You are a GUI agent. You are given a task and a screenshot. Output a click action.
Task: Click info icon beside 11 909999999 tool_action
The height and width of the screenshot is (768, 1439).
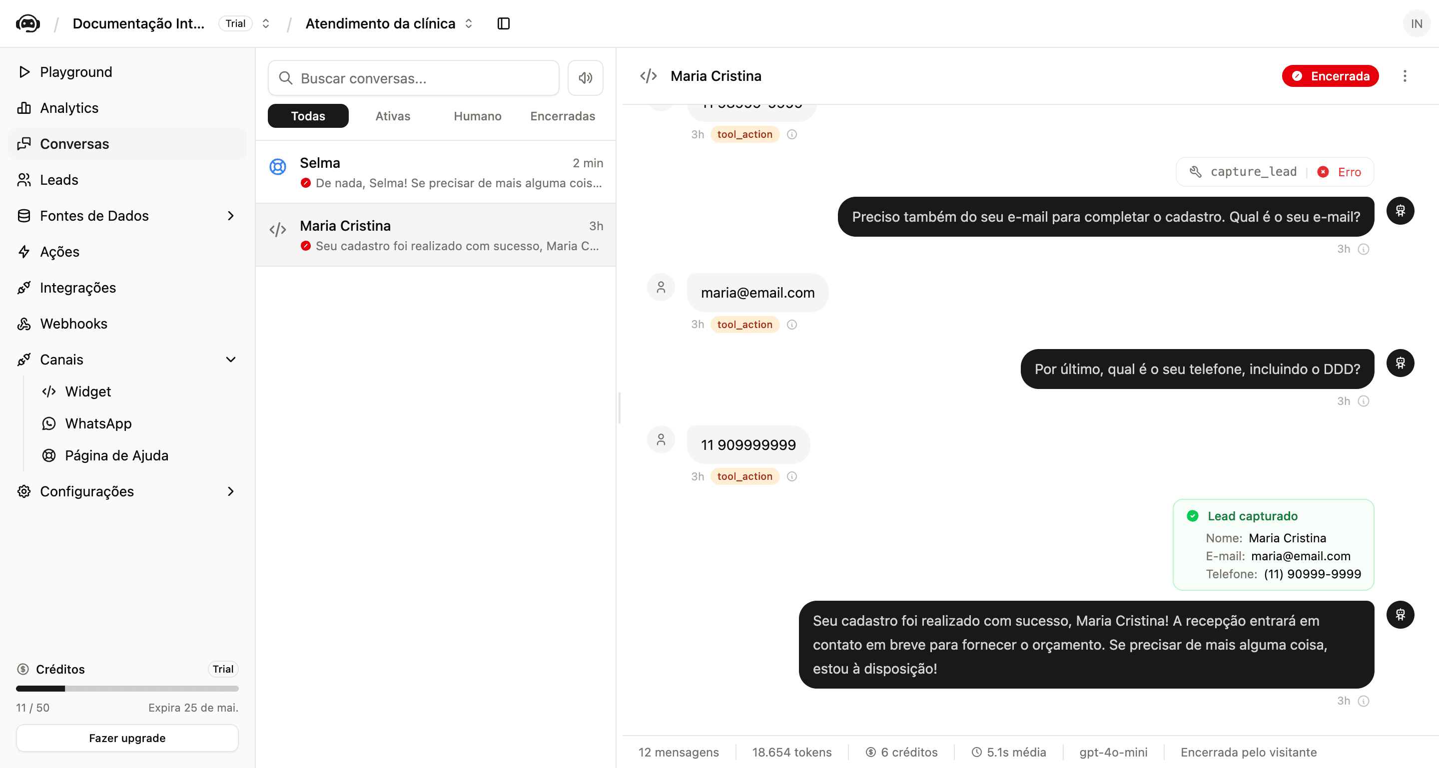791,476
